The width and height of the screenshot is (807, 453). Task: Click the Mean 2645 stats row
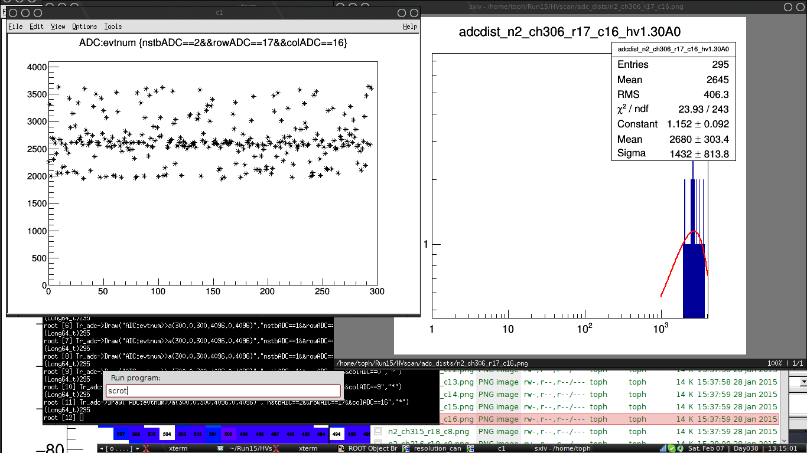673,80
